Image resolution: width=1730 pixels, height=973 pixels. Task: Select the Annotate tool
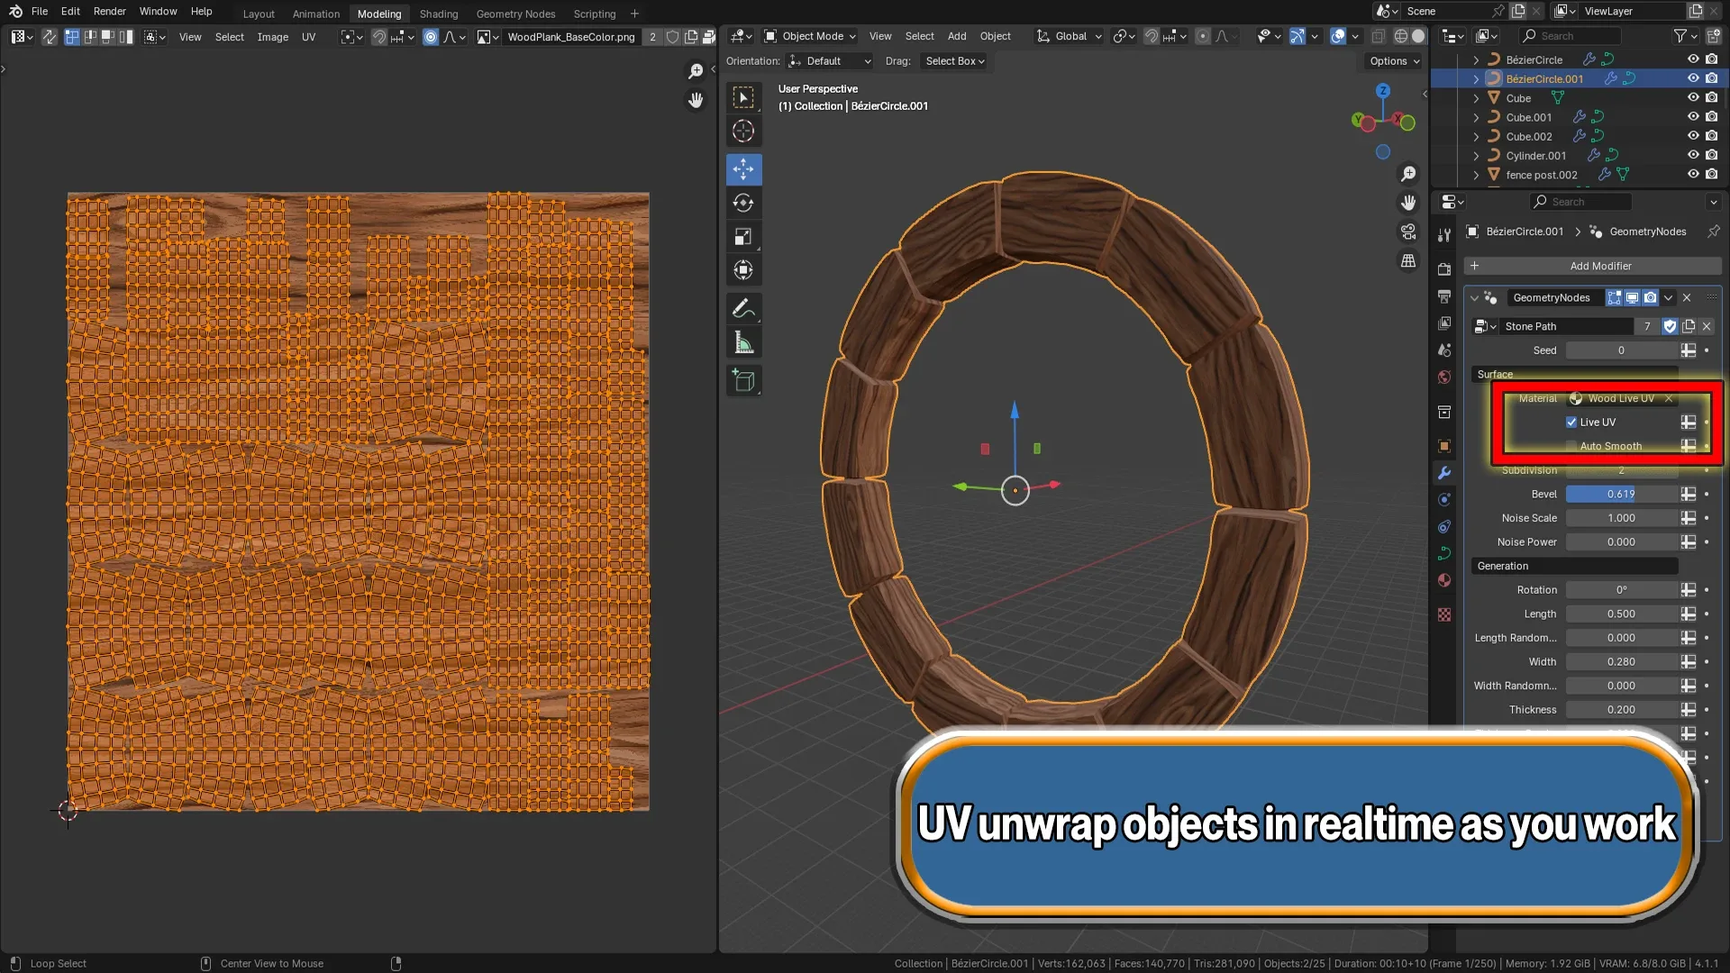(x=743, y=308)
